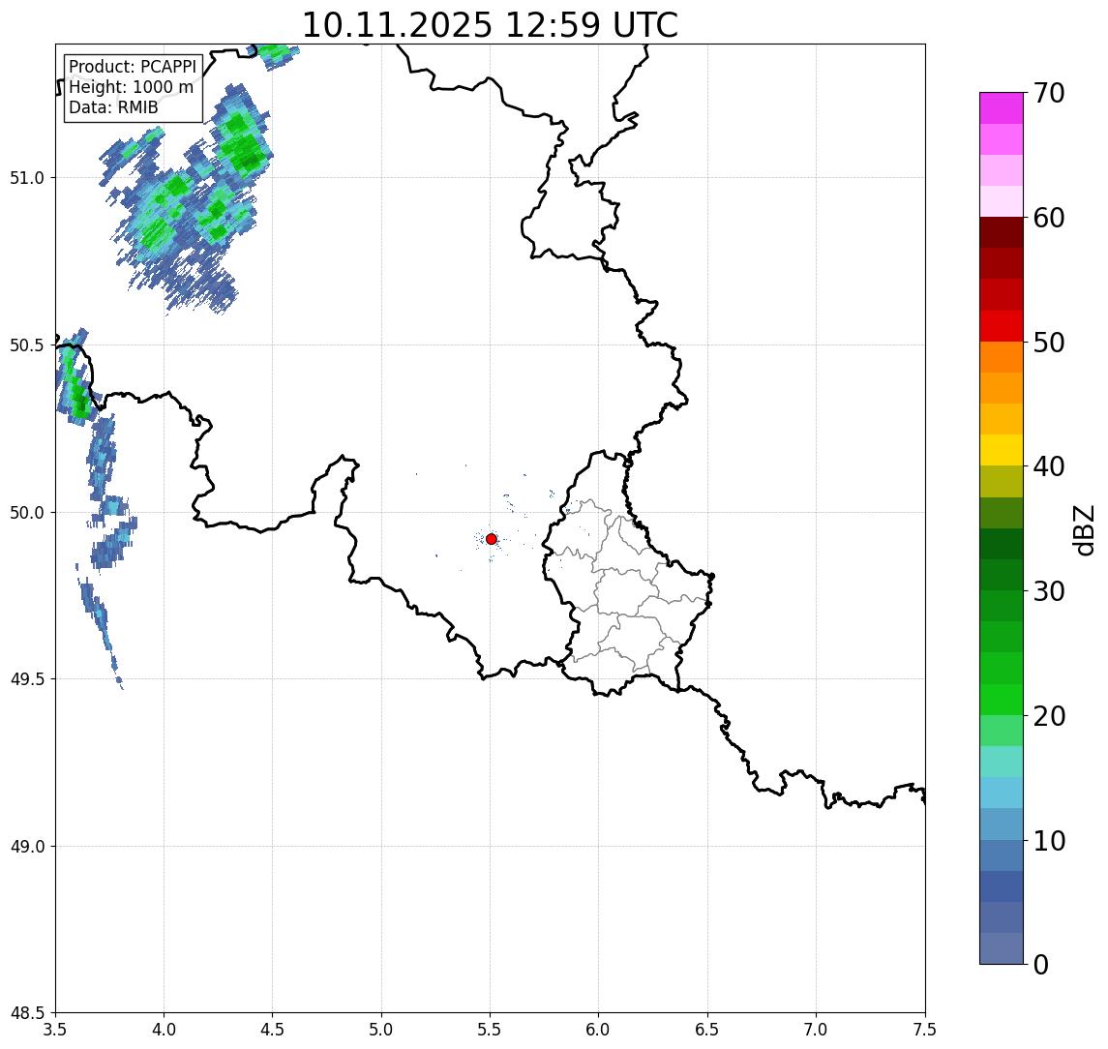Click the colorbar tick label 20
This screenshot has height=1049, width=1108.
[x=1049, y=715]
